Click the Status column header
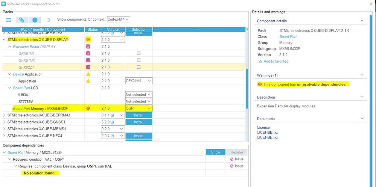This screenshot has height=187, width=376. [93, 29]
